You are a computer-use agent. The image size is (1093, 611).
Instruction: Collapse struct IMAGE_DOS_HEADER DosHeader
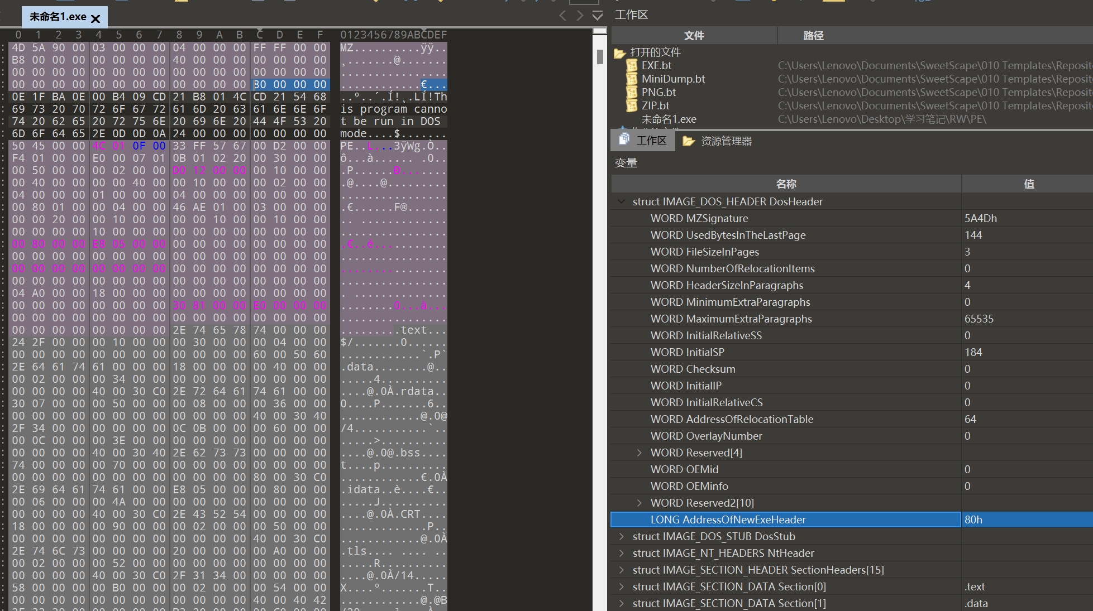tap(621, 201)
